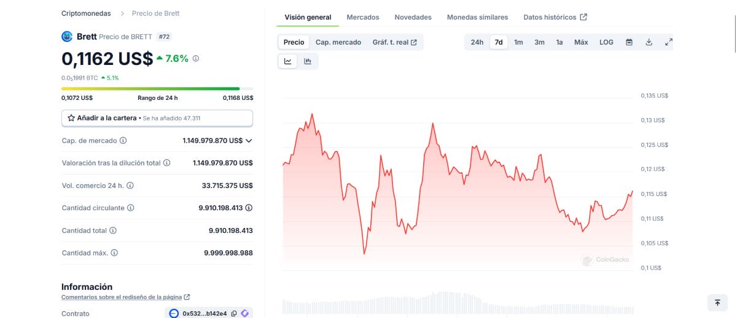Open the Mercados tab
This screenshot has width=737, height=318.
coord(363,17)
